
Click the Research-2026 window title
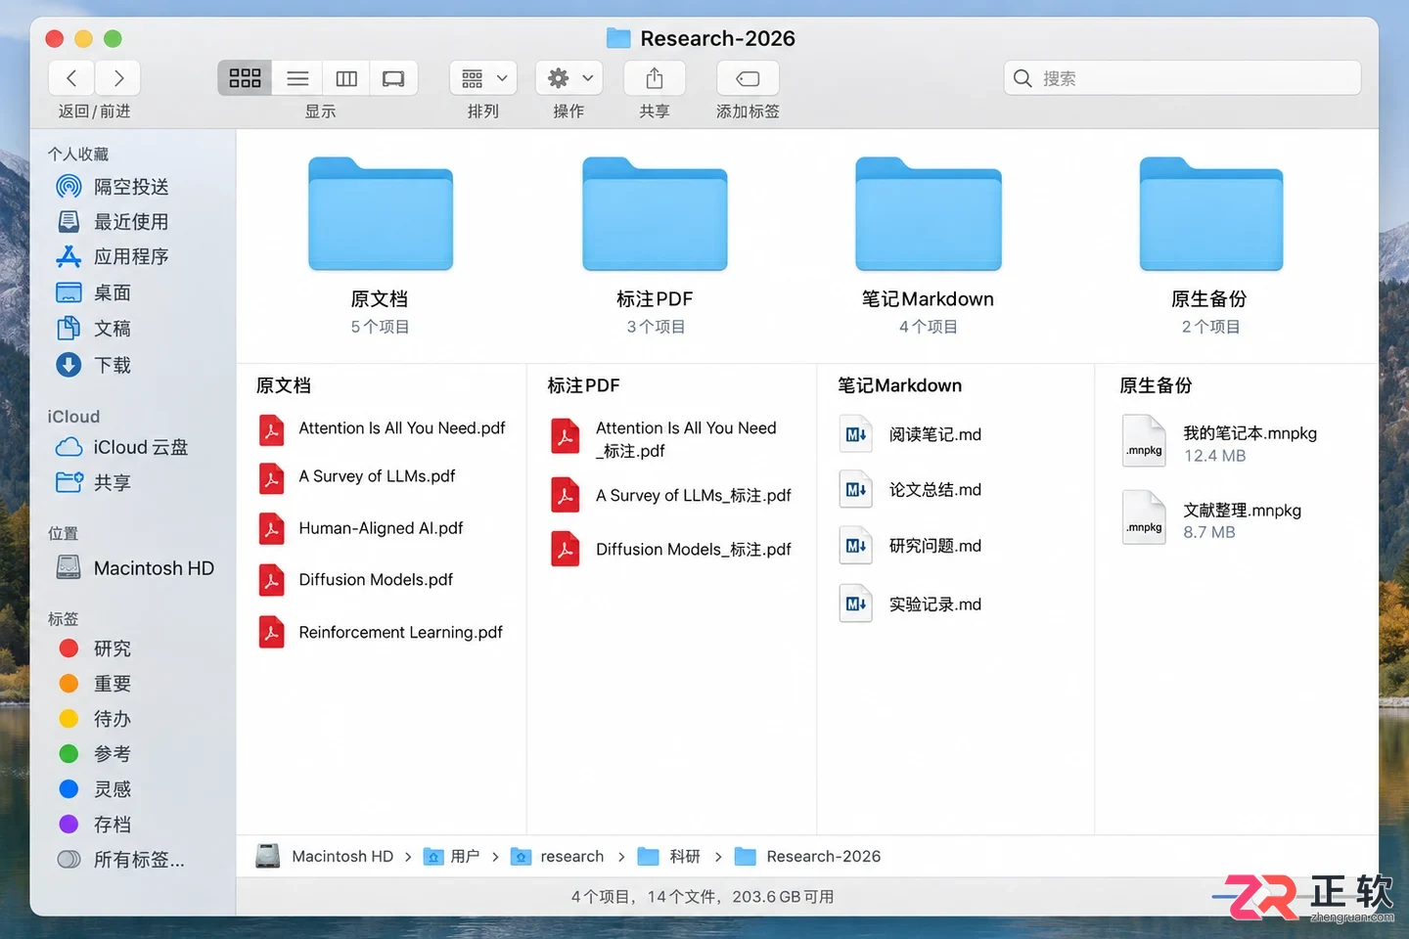(717, 38)
